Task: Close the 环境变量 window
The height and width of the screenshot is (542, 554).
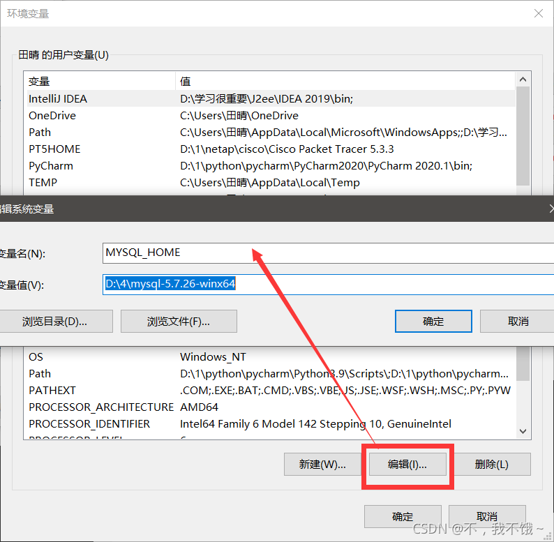Action: (x=538, y=13)
